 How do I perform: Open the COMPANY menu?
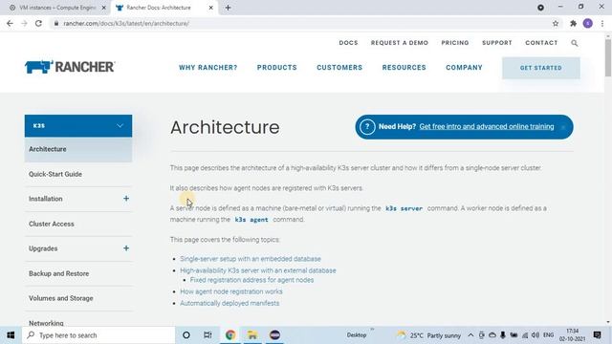coord(464,68)
